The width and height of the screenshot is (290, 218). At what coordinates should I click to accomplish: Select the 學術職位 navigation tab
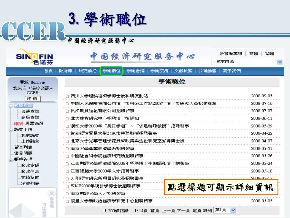pyautogui.click(x=111, y=71)
